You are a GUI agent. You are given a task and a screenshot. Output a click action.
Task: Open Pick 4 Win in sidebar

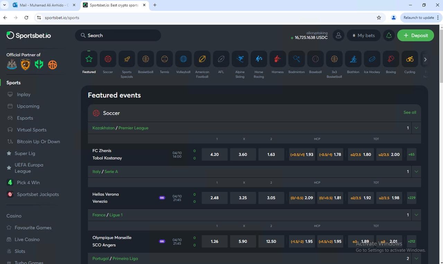tap(28, 182)
